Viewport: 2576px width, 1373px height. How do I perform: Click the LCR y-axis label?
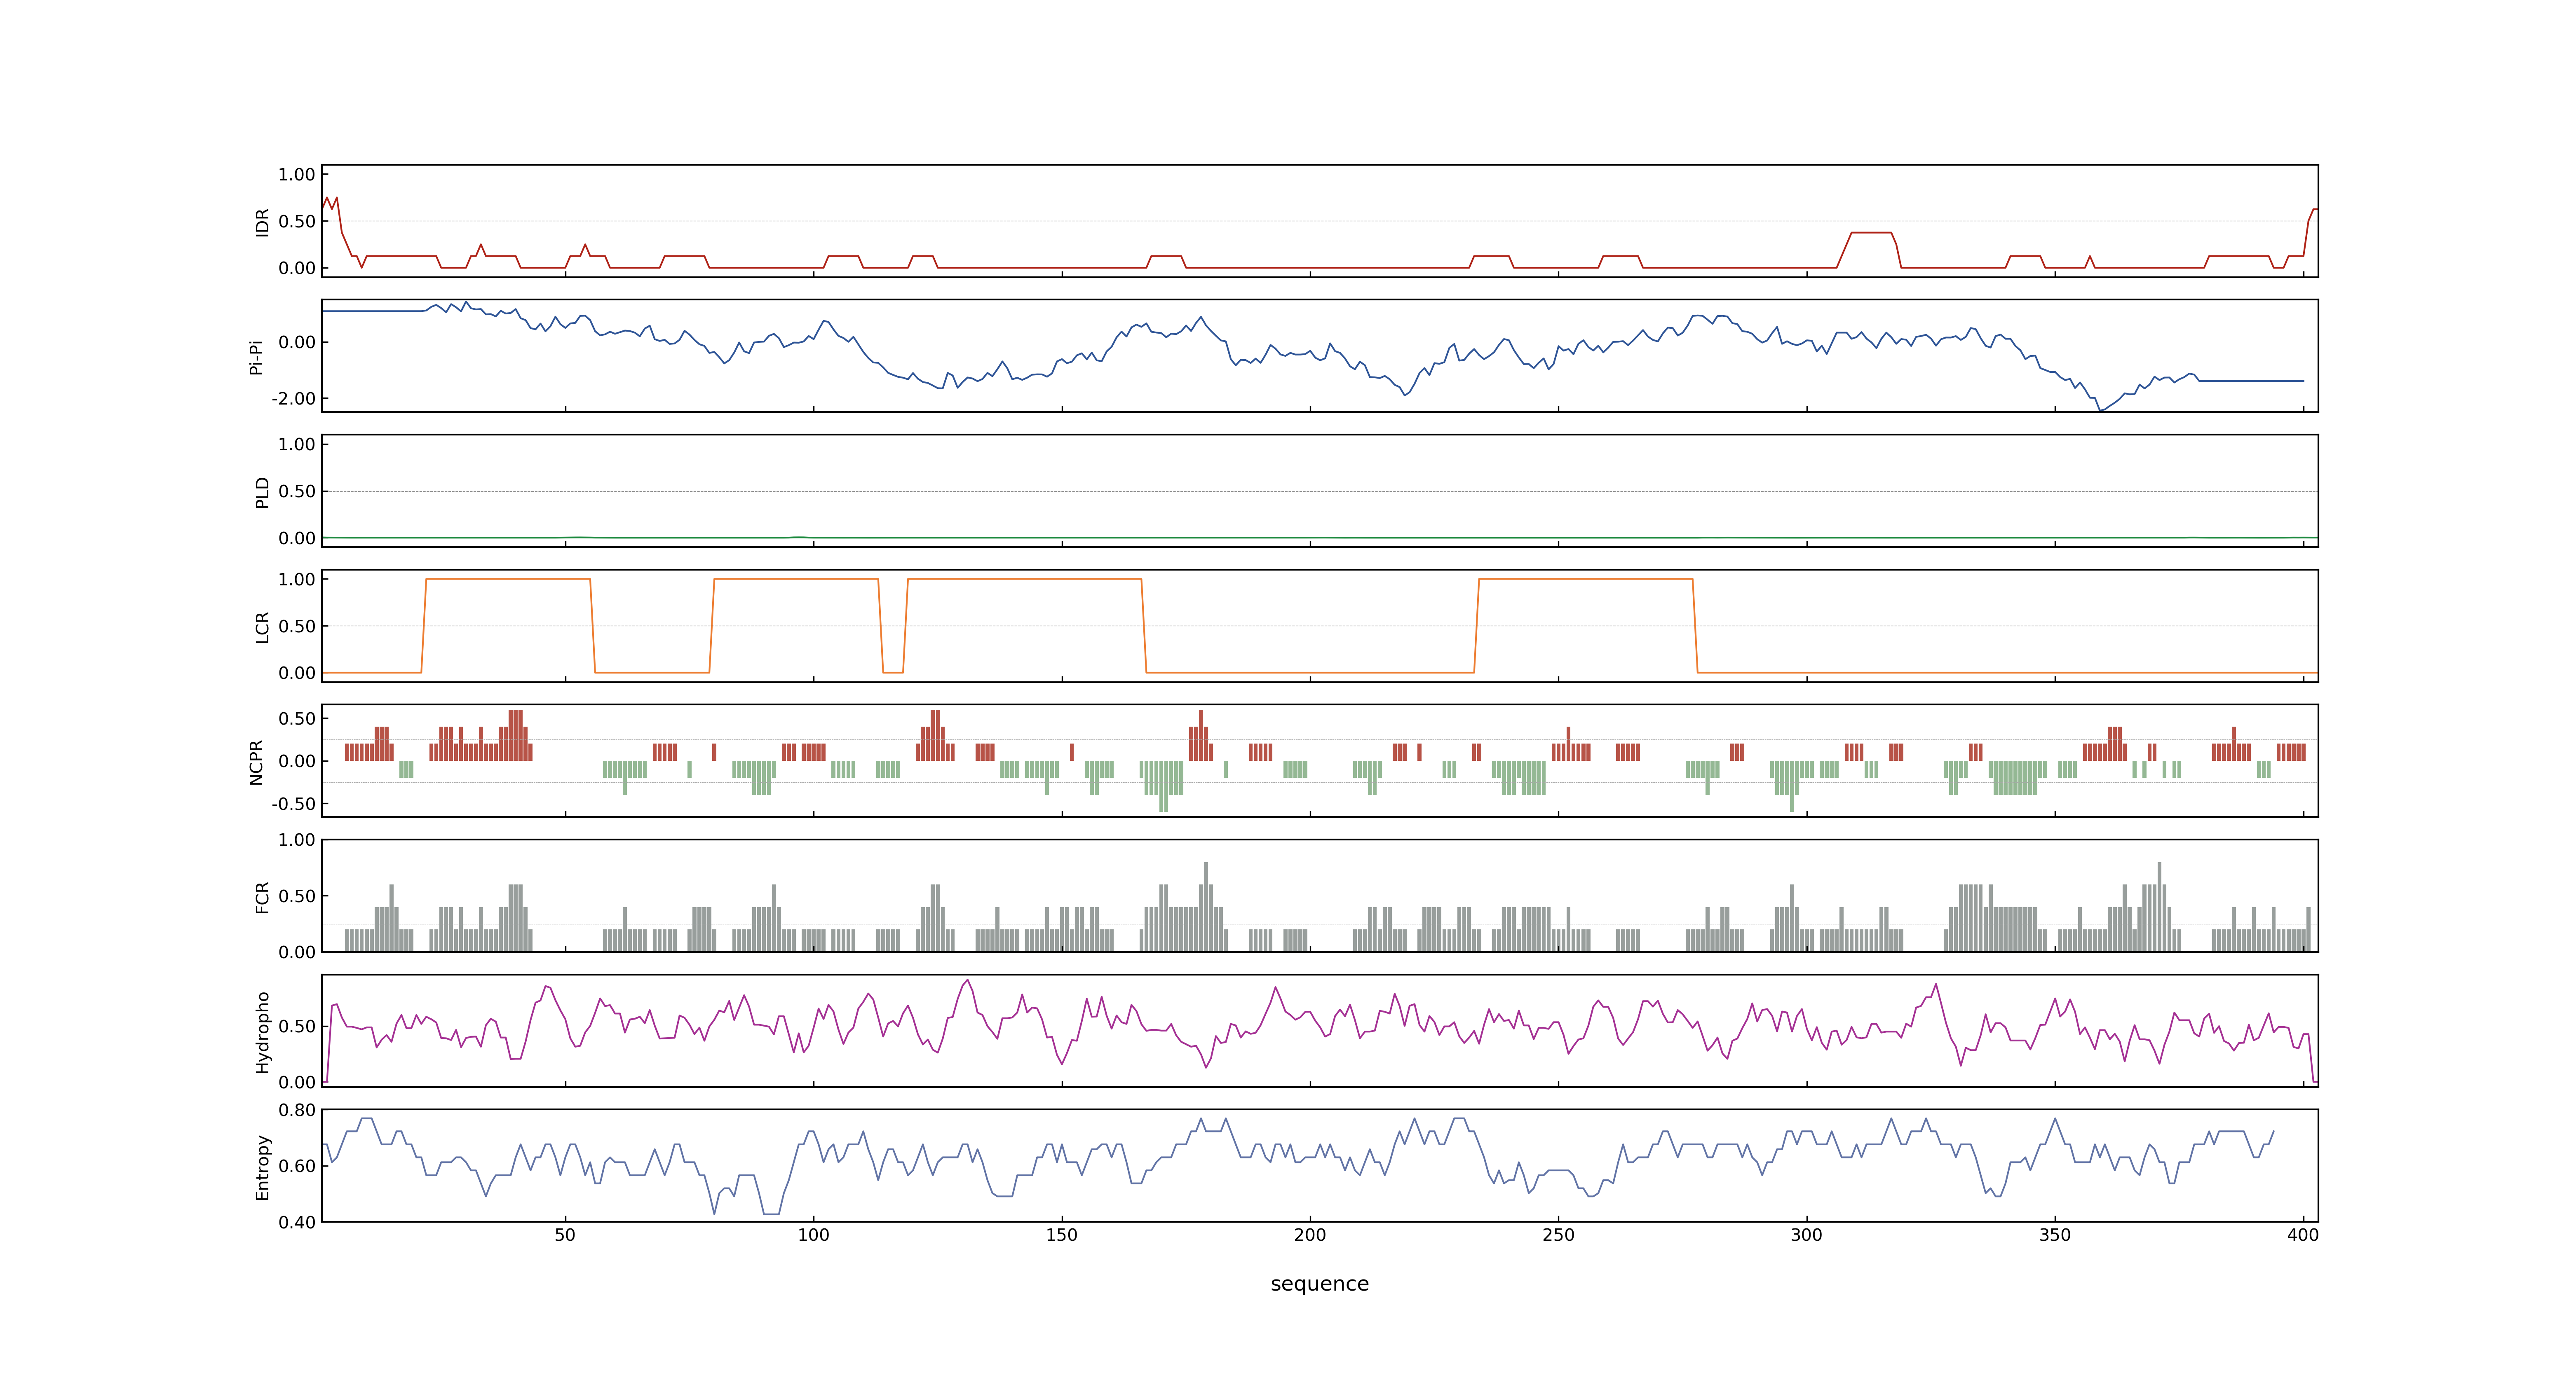click(262, 627)
